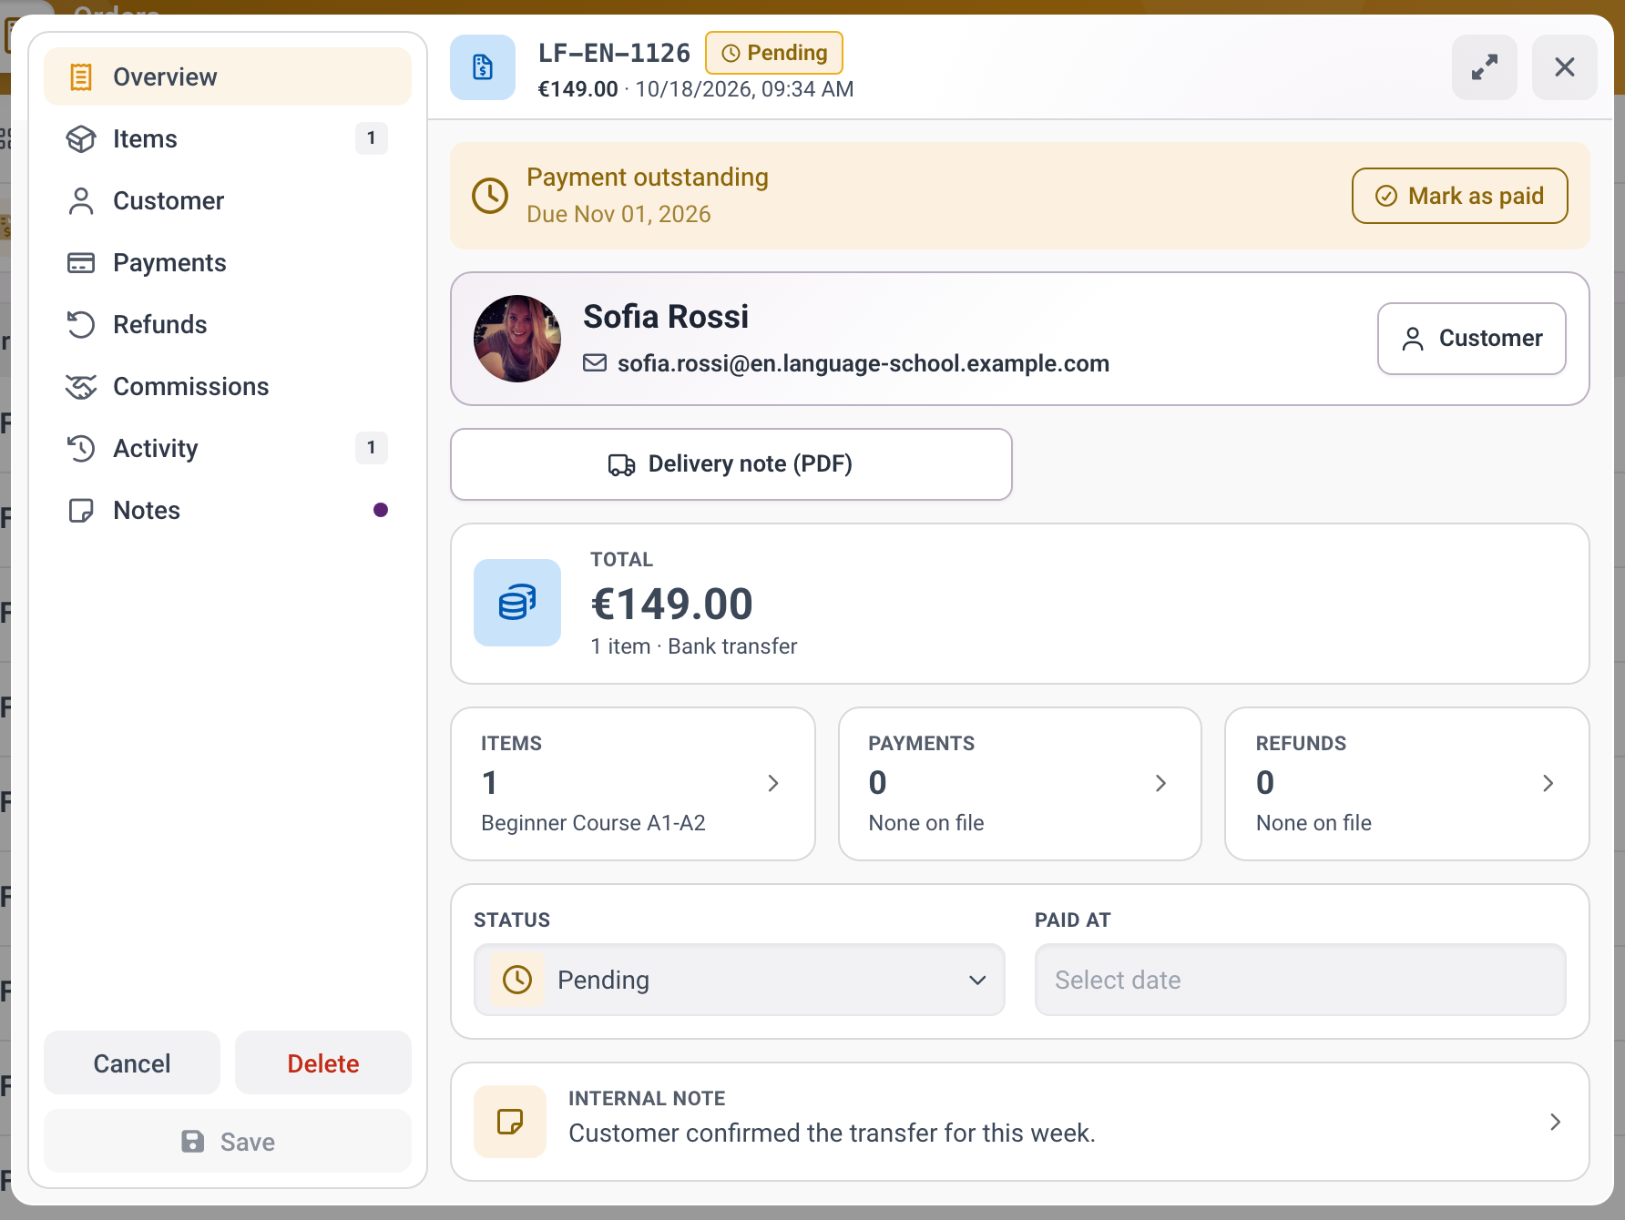
Task: Click the Activity count badge
Action: (371, 448)
